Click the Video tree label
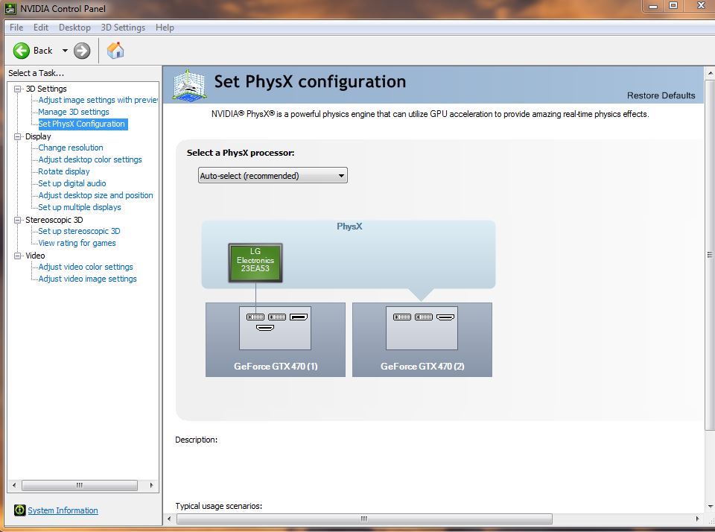Image resolution: width=715 pixels, height=532 pixels. click(35, 256)
